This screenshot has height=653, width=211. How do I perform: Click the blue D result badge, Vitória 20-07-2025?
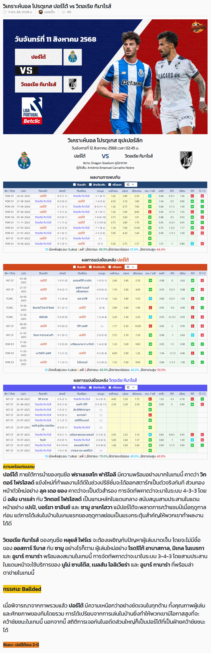pyautogui.click(x=150, y=435)
